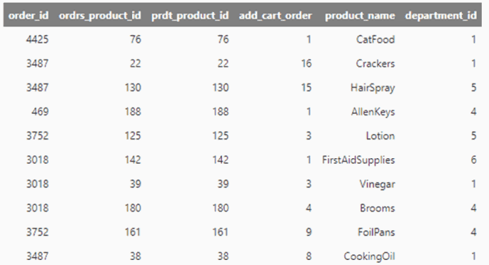
Task: Select the CookingOil product cell
Action: [x=369, y=256]
